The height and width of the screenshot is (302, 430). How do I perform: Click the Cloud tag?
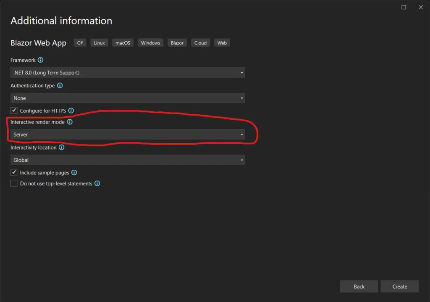[x=200, y=43]
